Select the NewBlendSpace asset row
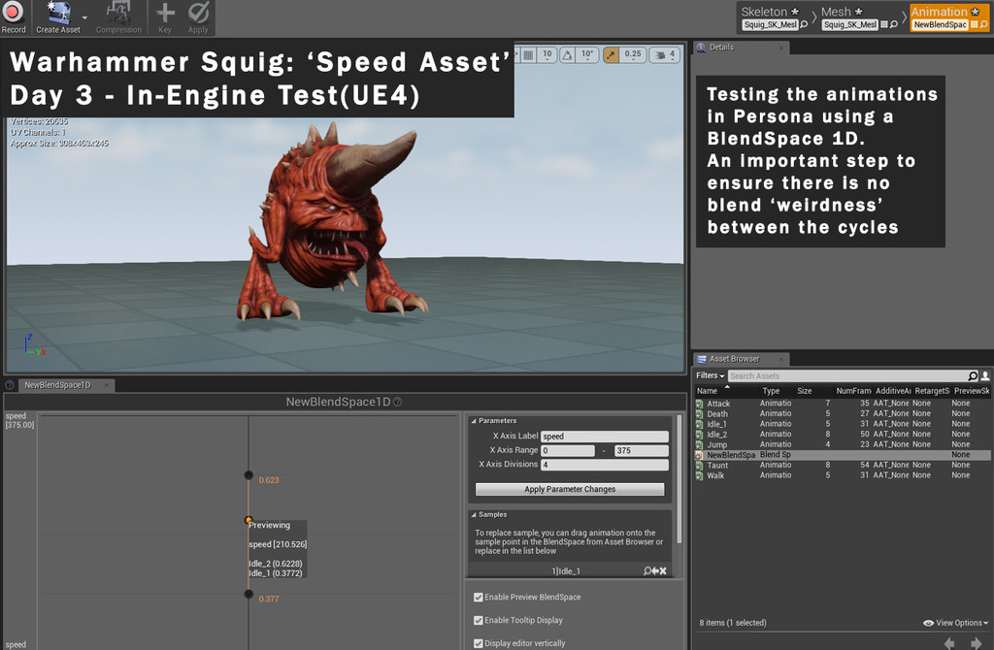 pos(843,455)
